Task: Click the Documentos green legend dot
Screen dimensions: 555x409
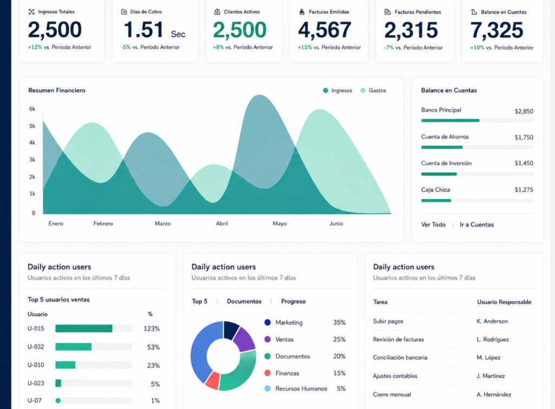Action: (x=268, y=356)
